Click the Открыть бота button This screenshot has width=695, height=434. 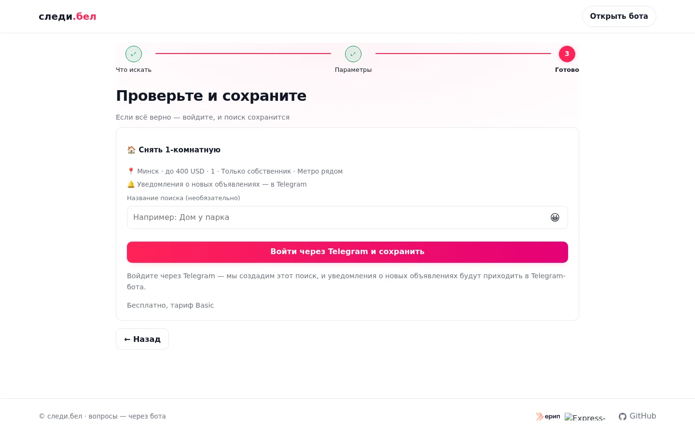[619, 16]
